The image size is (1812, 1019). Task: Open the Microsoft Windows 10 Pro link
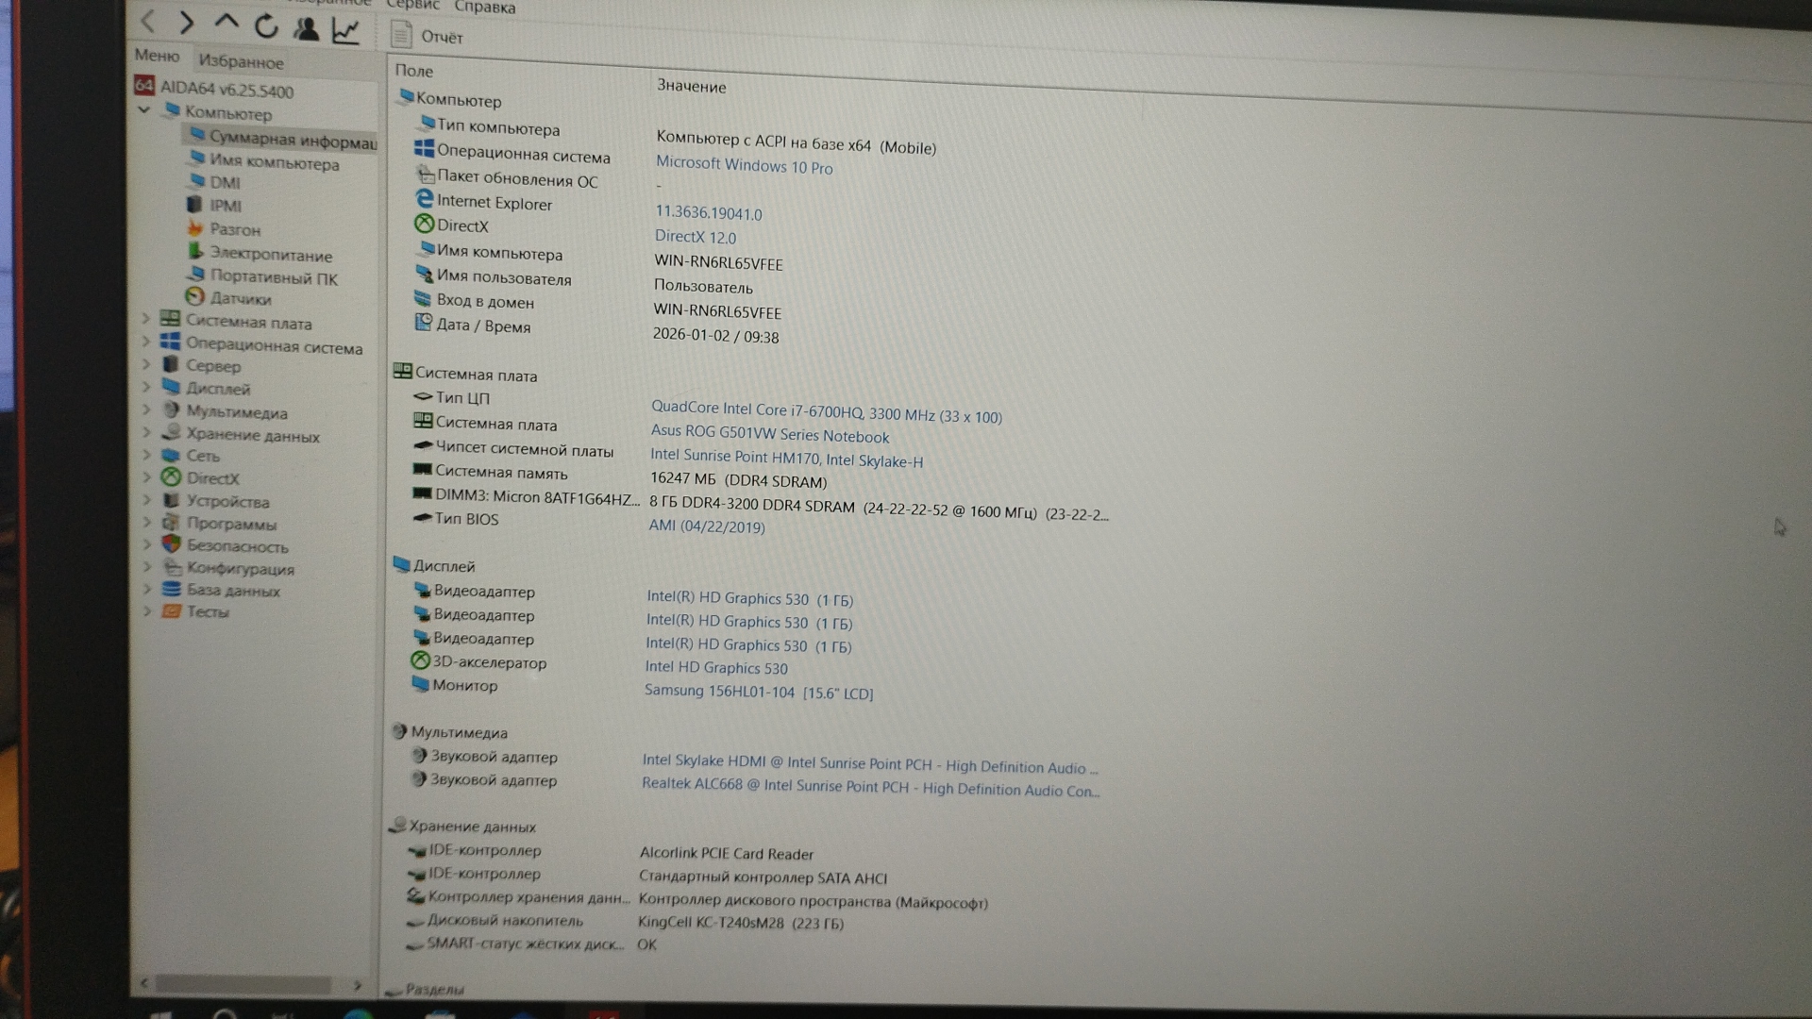744,166
